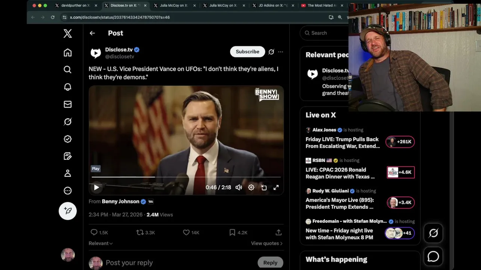Open Benny Johnson profile link
Viewport: 481px width, 270px height.
pos(121,201)
